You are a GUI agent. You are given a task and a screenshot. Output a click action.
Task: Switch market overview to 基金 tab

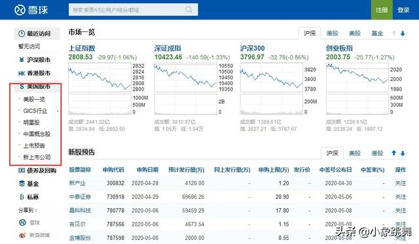[x=377, y=33]
